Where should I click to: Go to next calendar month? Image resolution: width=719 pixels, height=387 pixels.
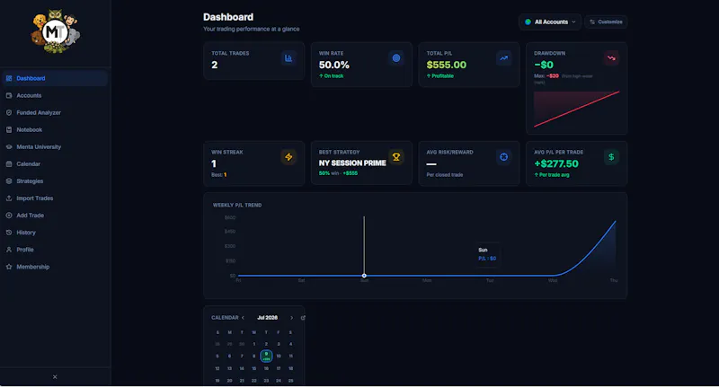[291, 318]
